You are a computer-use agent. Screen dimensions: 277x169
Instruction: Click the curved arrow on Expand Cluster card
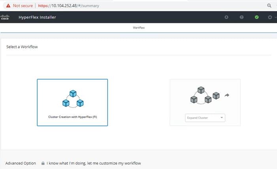227,96
